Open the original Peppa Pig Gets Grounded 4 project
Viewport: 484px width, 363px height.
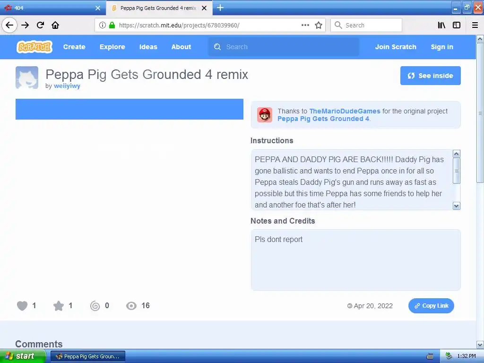[323, 119]
